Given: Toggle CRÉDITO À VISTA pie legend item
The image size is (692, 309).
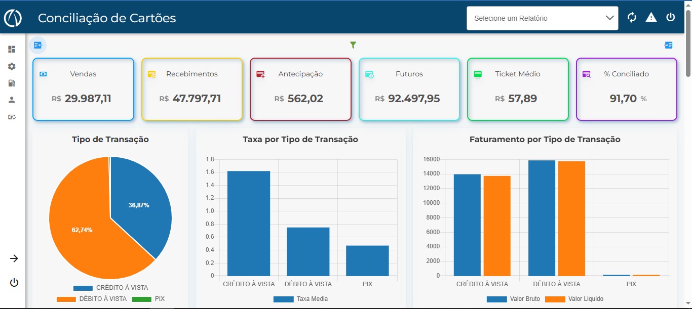Looking at the screenshot, I should point(110,288).
